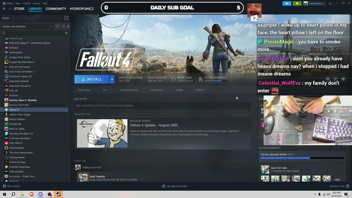Go back with the Steam back arrow
The image size is (352, 198).
pos(4,9)
